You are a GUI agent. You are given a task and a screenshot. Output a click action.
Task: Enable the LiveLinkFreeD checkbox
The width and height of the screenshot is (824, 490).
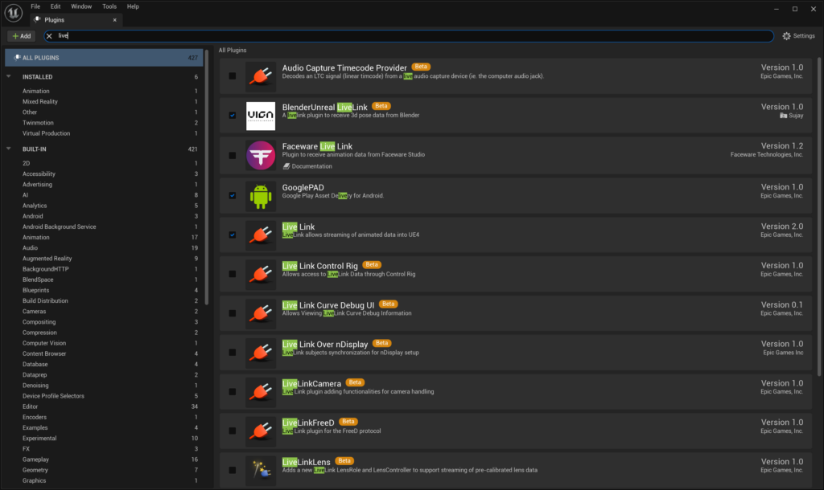pos(233,431)
